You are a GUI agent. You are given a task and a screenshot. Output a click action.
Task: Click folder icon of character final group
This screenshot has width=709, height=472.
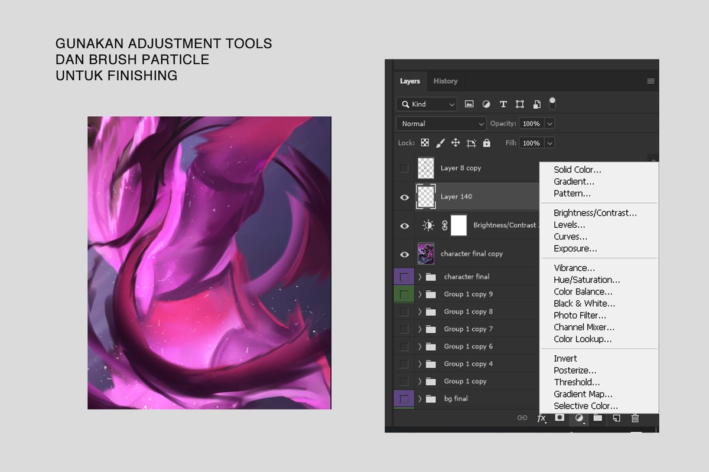tap(431, 277)
